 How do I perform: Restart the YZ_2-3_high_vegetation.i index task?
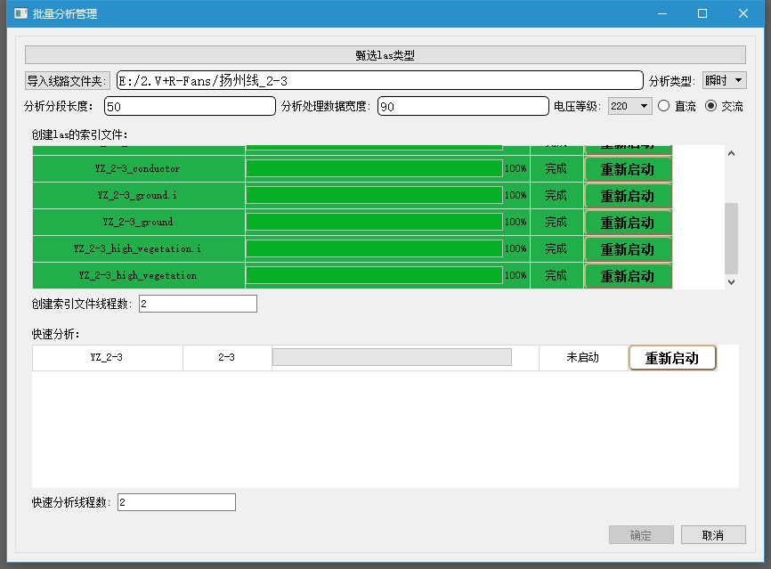(x=628, y=248)
